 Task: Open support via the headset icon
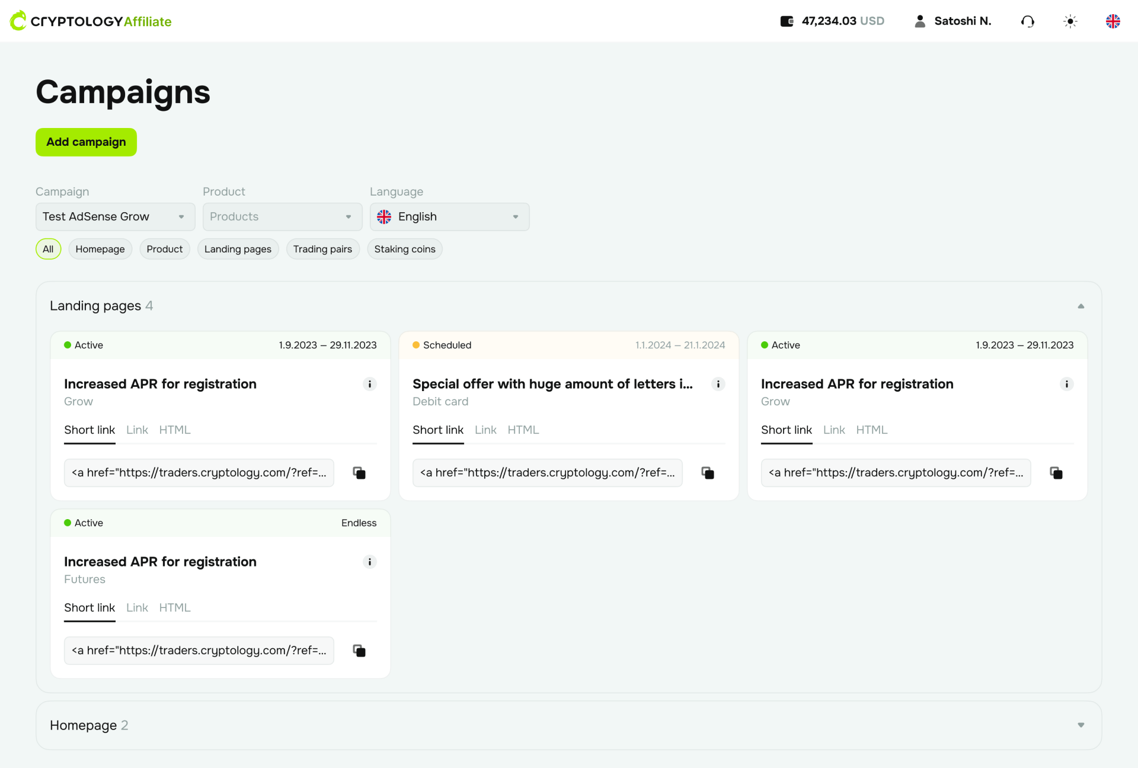click(x=1028, y=21)
